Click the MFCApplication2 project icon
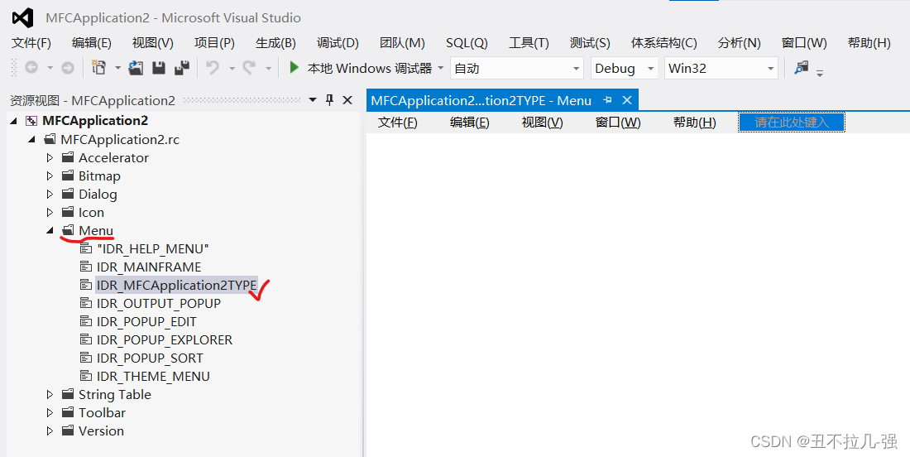The width and height of the screenshot is (910, 457). click(x=32, y=121)
